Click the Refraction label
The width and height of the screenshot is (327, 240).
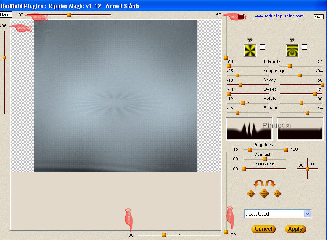[264, 164]
